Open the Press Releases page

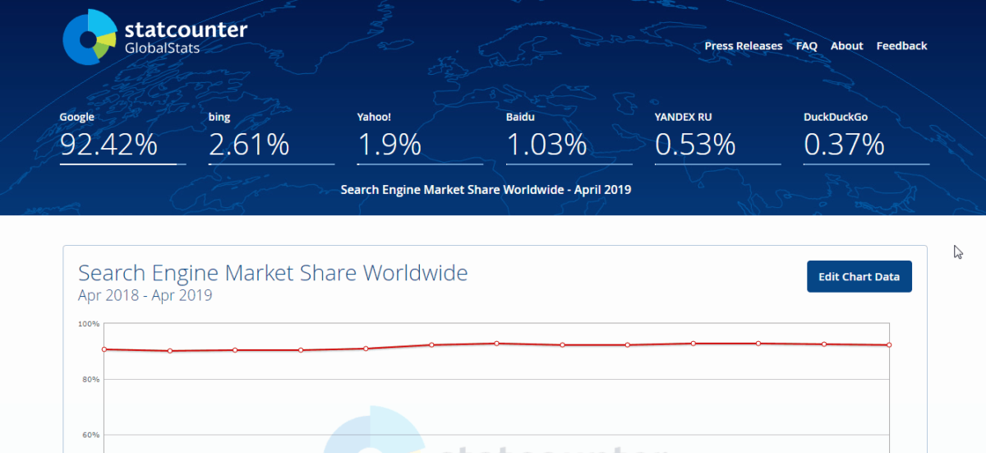743,46
